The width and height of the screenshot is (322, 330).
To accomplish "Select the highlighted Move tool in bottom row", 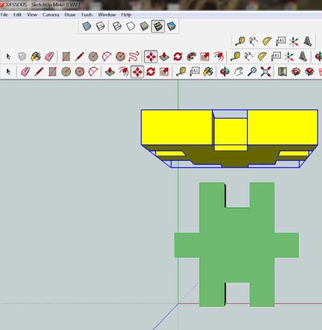I will point(137,72).
